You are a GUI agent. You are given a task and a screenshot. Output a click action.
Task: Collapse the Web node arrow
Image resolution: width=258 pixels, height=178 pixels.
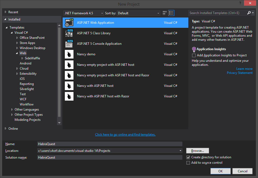(17, 53)
